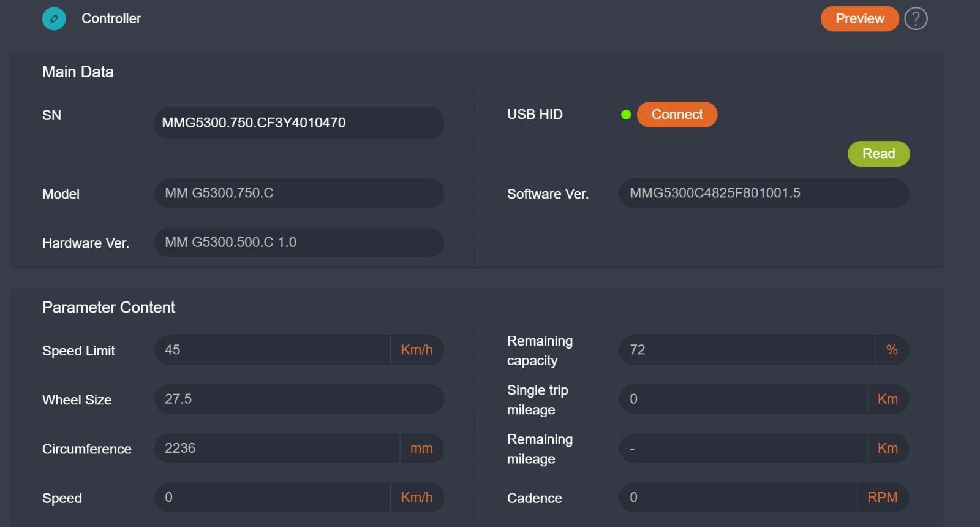
Task: Select the Model field
Action: pos(299,193)
